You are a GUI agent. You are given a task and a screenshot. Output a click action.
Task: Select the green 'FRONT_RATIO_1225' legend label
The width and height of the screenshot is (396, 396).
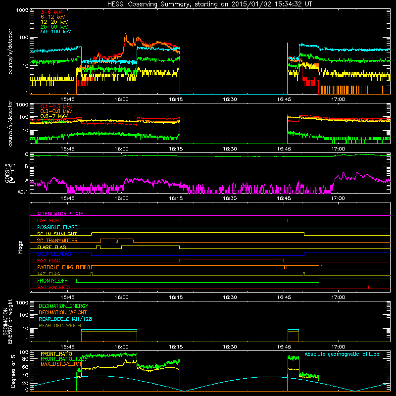tap(64, 359)
